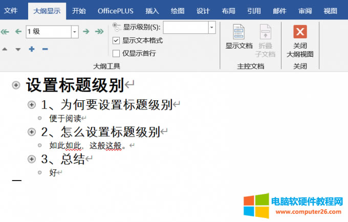Enable the 仅显示首行 checkbox
Image resolution: width=348 pixels, height=222 pixels.
(116, 53)
